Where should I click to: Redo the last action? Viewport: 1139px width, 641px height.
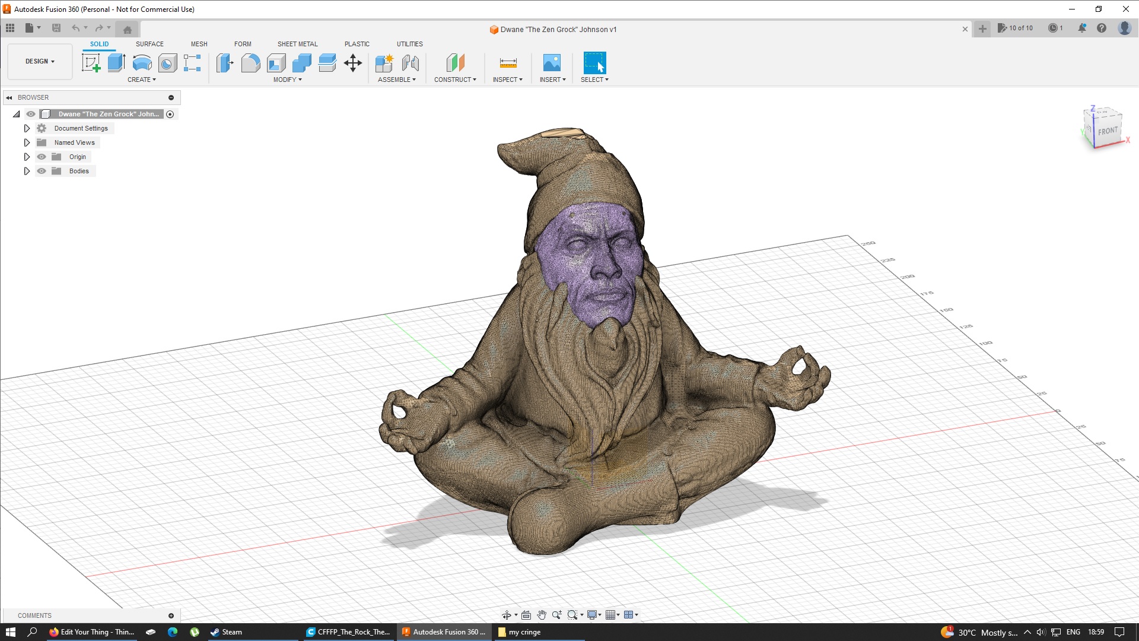coord(99,28)
